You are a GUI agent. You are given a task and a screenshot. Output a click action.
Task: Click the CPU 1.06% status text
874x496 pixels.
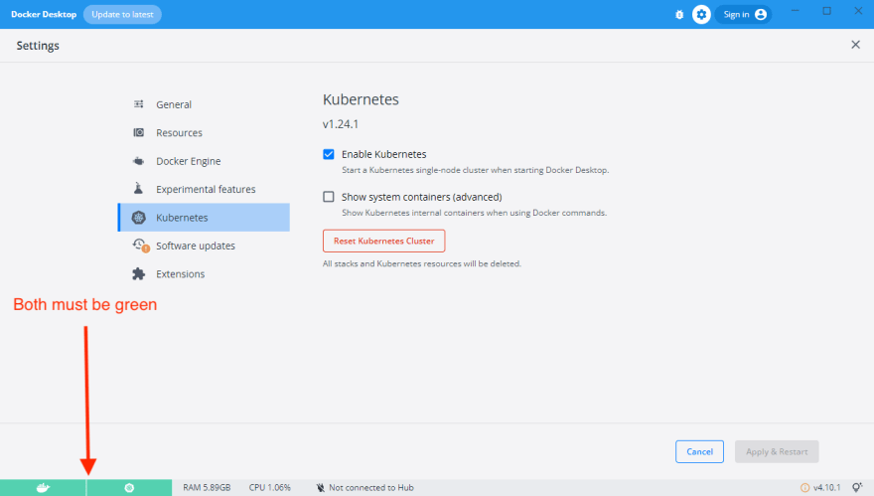(x=270, y=488)
